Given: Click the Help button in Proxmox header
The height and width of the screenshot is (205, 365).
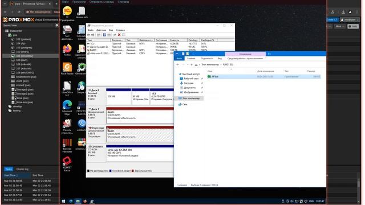Looking at the screenshot, I should point(353,26).
